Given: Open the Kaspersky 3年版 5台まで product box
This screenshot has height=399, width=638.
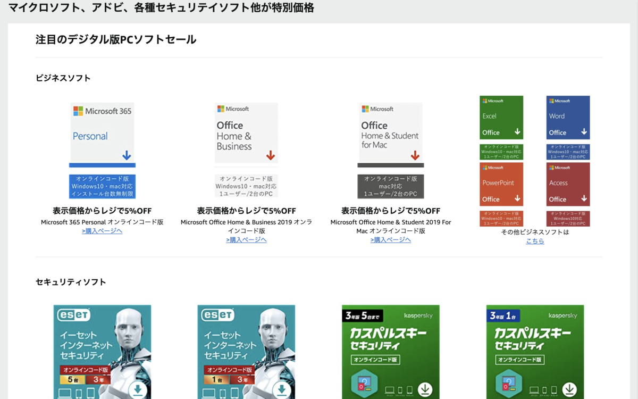Looking at the screenshot, I should click(x=391, y=352).
